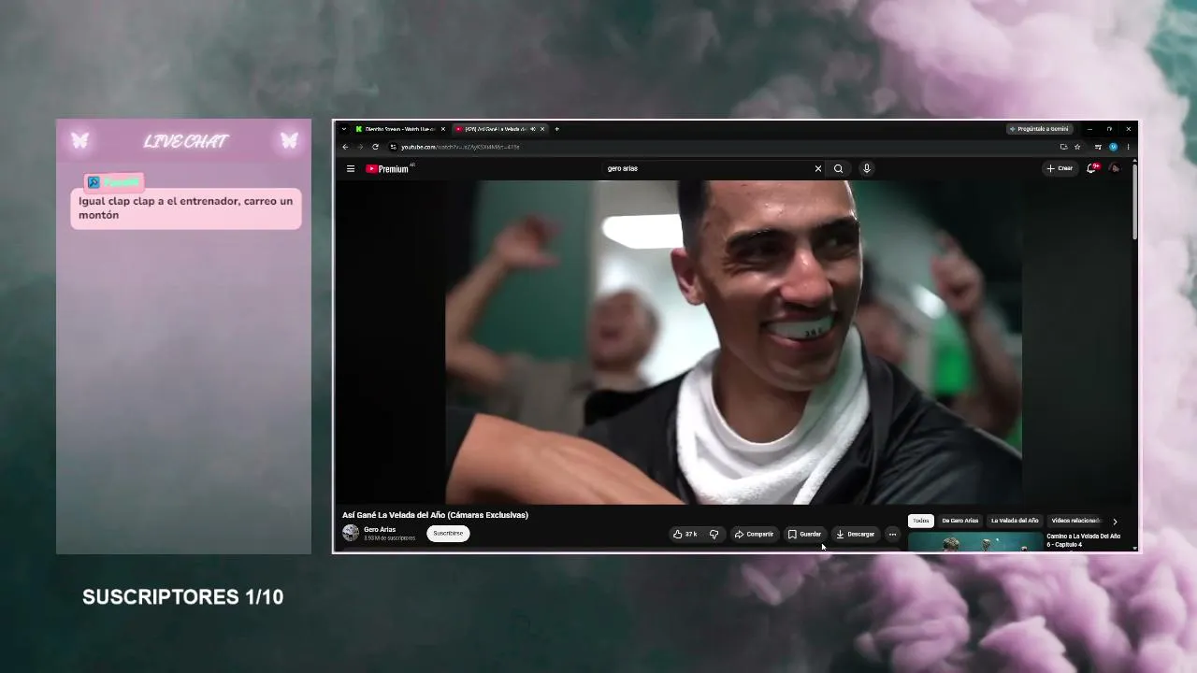
Task: Go back in the browser
Action: pyautogui.click(x=345, y=147)
